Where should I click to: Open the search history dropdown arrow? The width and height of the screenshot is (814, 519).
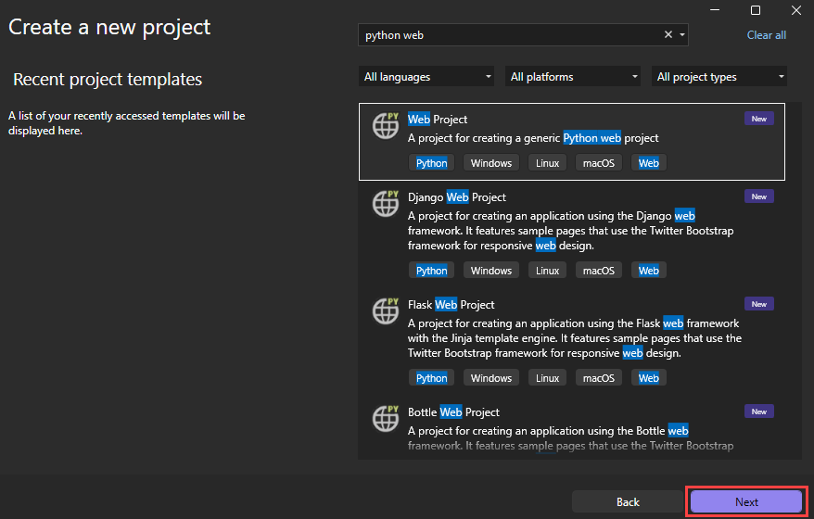tap(682, 35)
